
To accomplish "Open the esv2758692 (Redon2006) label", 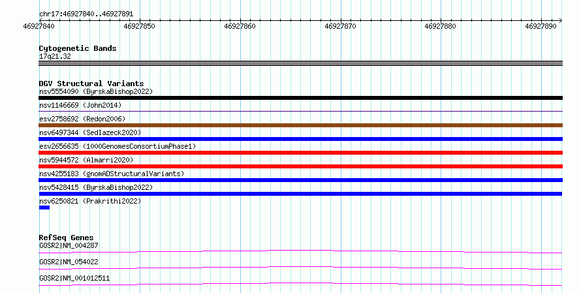I will (x=82, y=119).
